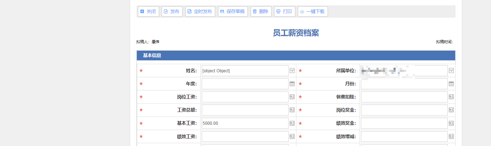This screenshot has height=146, width=491.
Task: Focus the 基本工资 field showing 5000.00
Action: (245, 123)
